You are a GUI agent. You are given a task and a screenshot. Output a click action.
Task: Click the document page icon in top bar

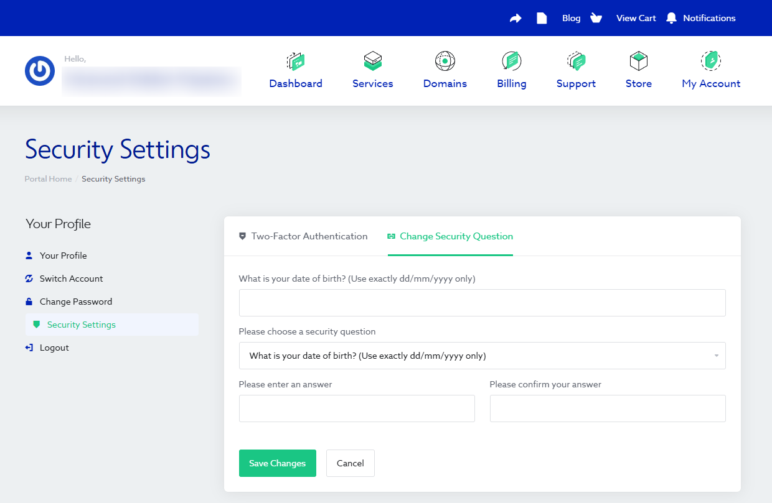(542, 18)
